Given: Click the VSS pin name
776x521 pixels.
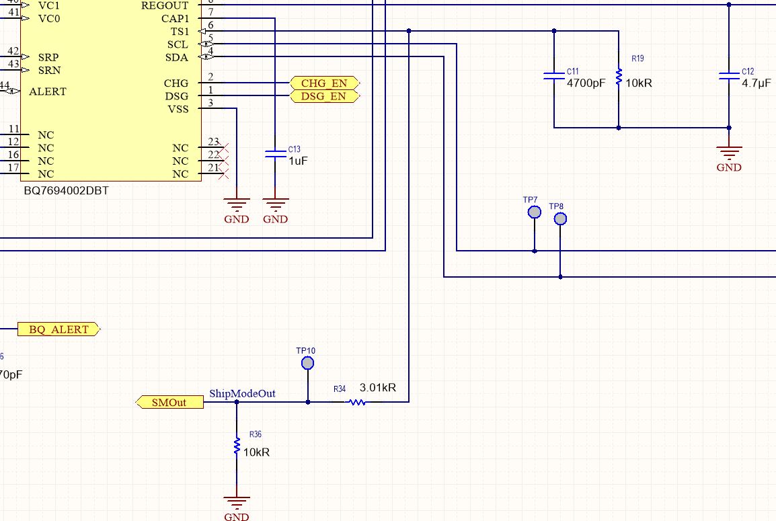Looking at the screenshot, I should [x=178, y=109].
